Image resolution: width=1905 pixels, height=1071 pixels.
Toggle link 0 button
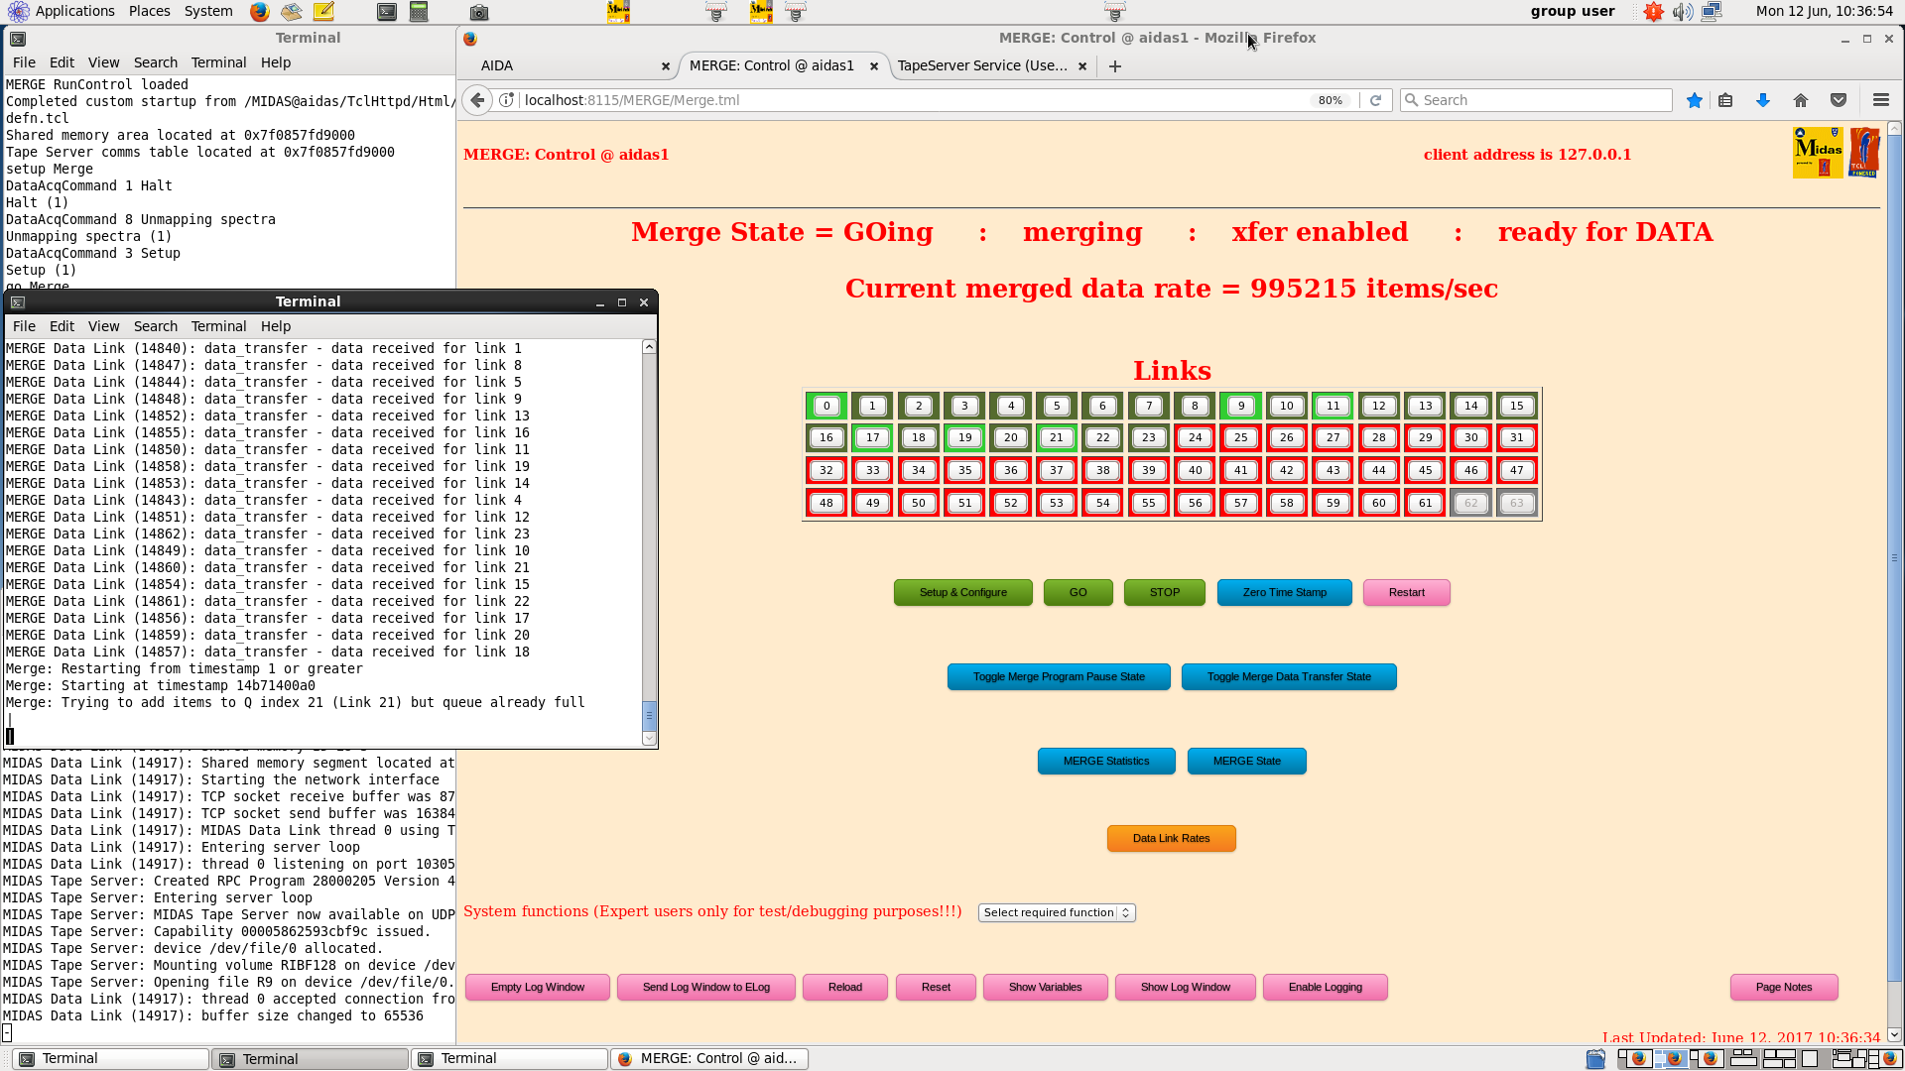tap(825, 406)
